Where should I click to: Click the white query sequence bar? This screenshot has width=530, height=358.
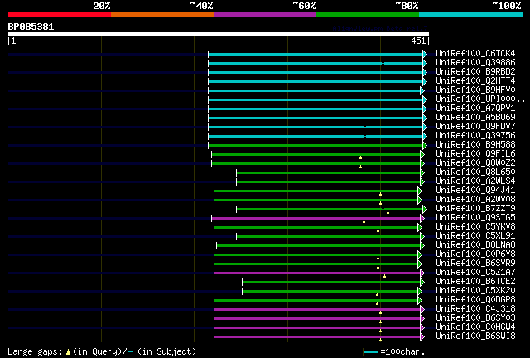[219, 34]
